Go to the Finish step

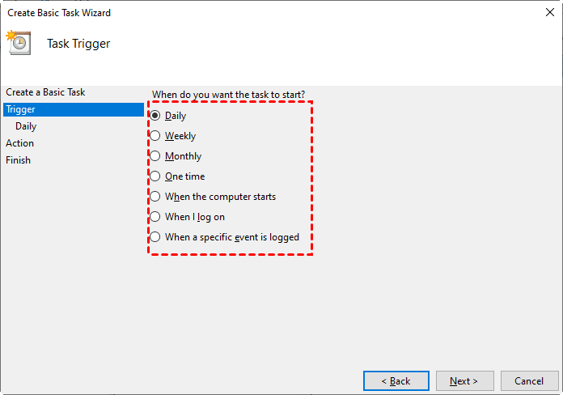click(x=18, y=160)
